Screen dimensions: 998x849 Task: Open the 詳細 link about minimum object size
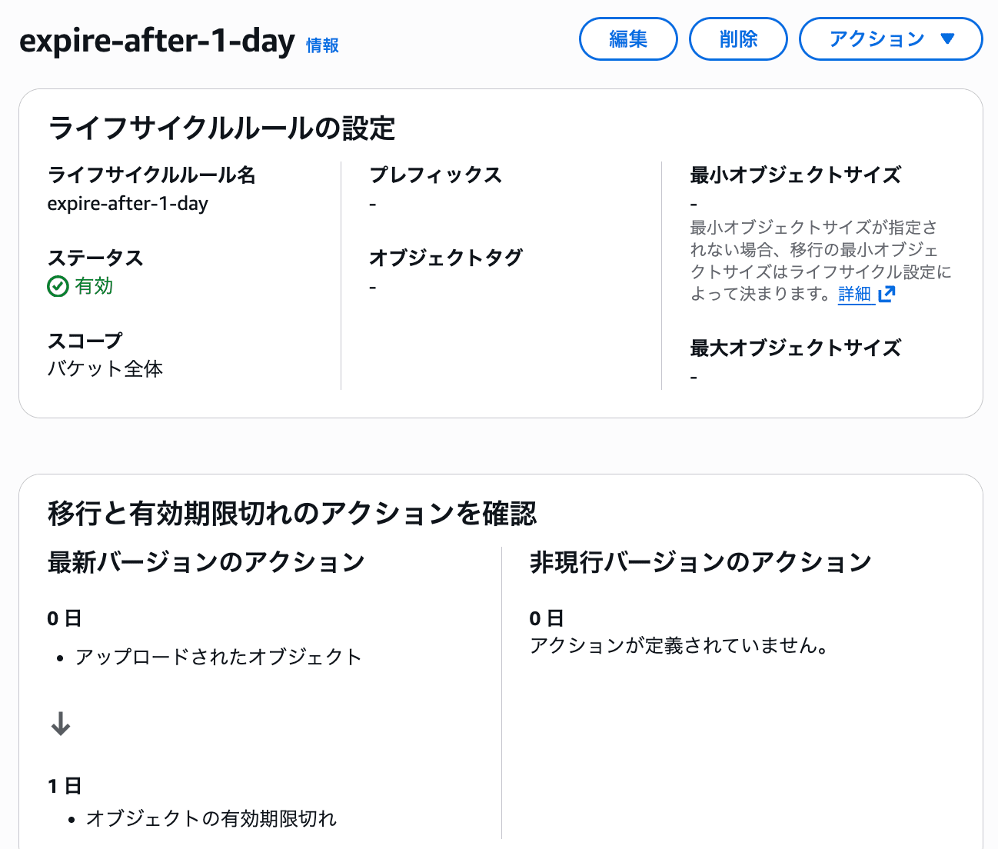point(855,294)
